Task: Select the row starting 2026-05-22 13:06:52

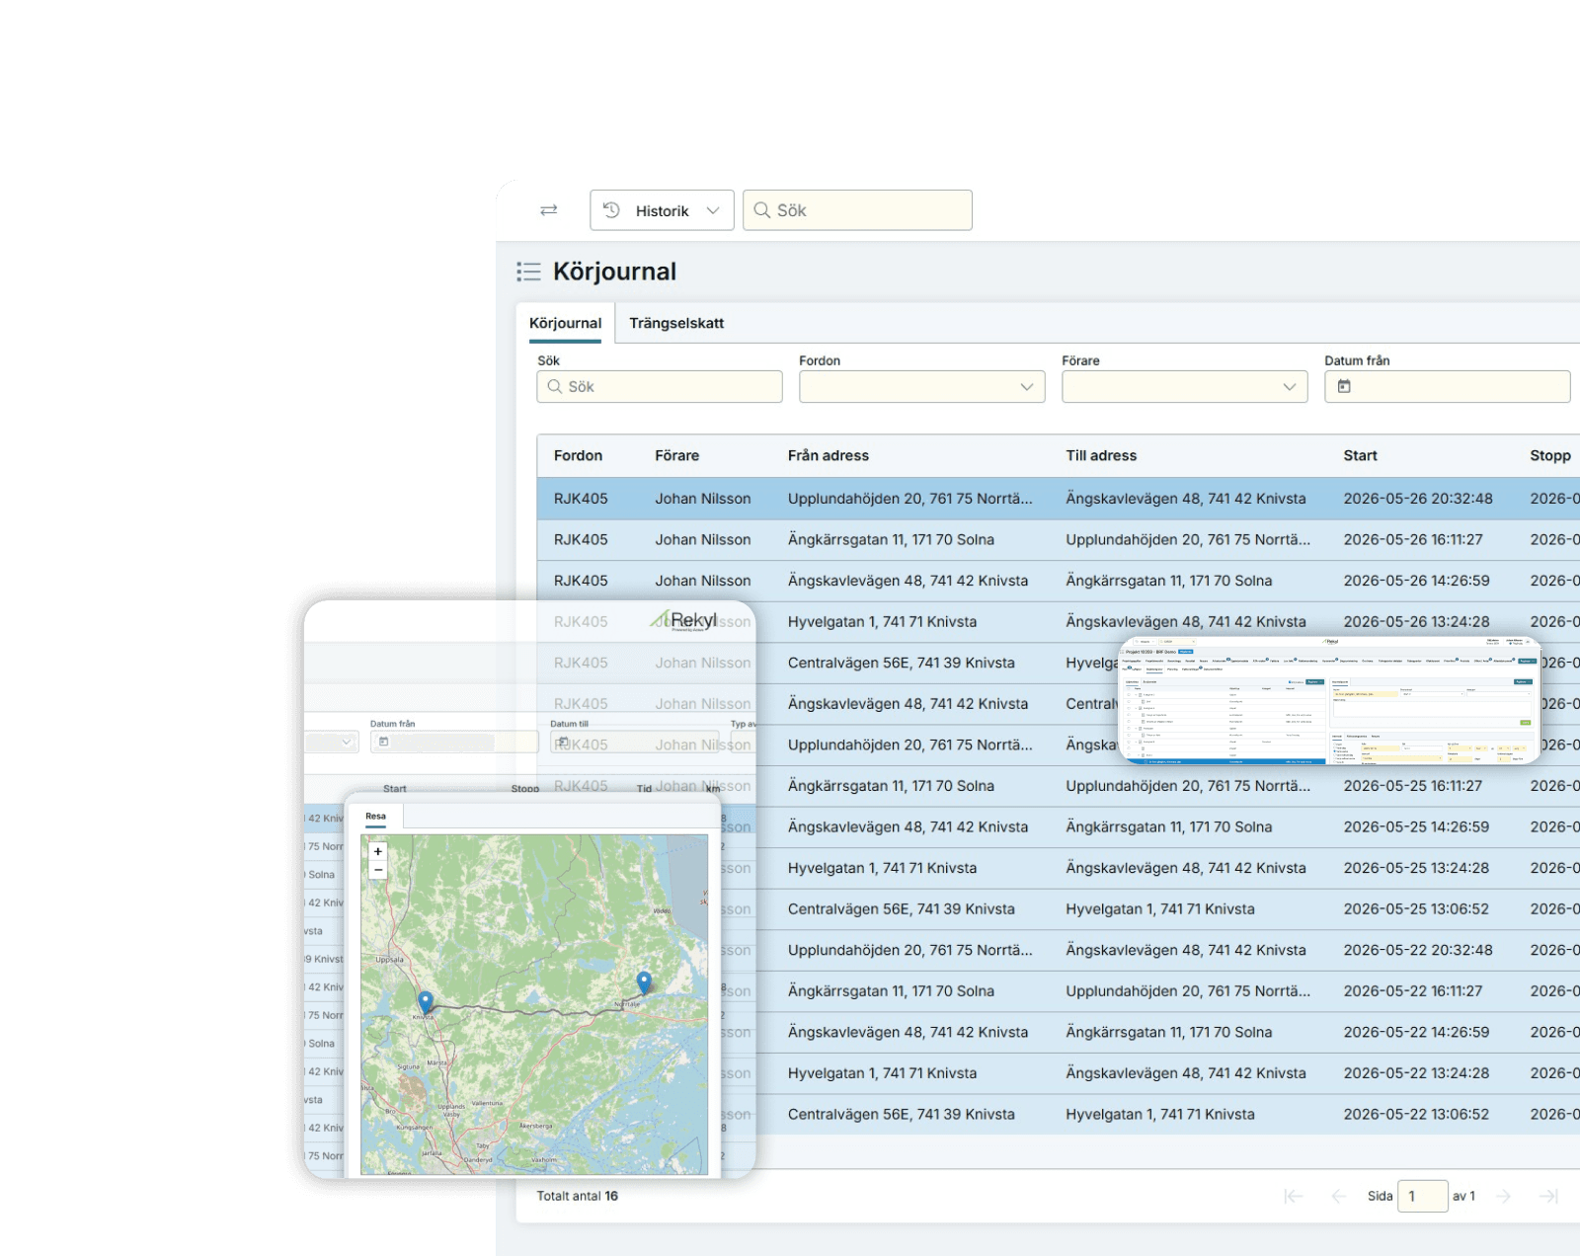Action: (x=1059, y=1114)
